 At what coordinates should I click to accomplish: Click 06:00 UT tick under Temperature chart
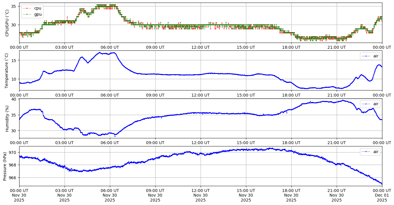click(x=110, y=95)
